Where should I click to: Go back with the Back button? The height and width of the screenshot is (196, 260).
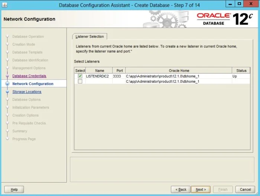coord(181,189)
